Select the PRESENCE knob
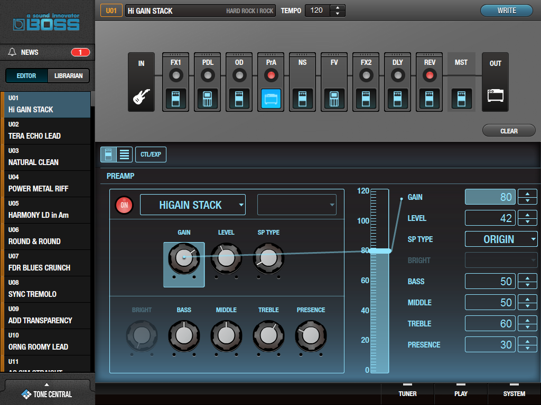Viewport: 541px width, 405px height. tap(311, 335)
